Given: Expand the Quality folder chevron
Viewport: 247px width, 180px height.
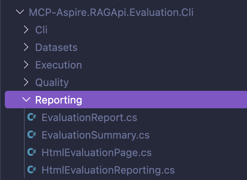Looking at the screenshot, I should [26, 82].
